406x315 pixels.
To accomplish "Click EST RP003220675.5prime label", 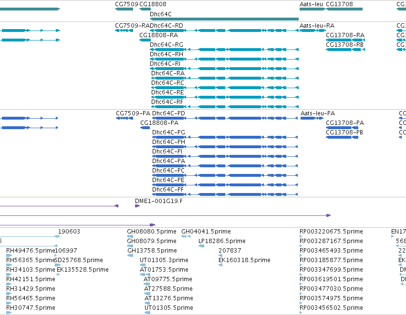I will coord(331,232).
